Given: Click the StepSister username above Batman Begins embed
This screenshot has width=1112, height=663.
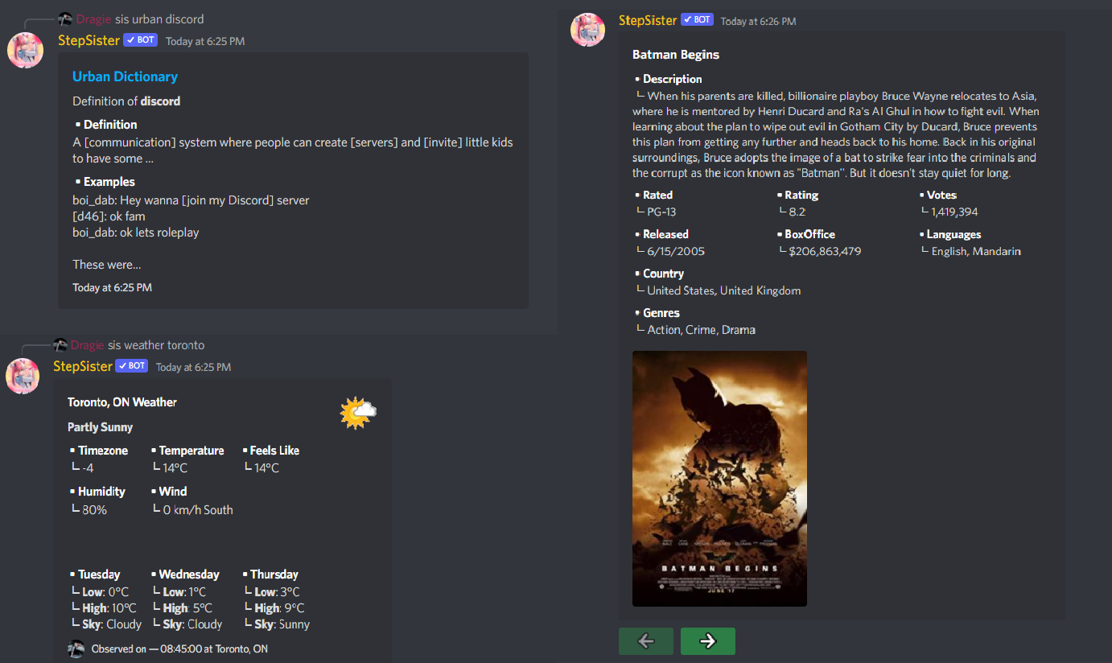Looking at the screenshot, I should tap(648, 20).
